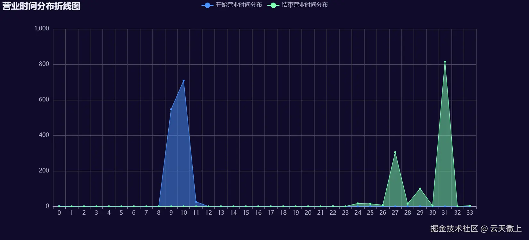Image resolution: width=529 pixels, height=240 pixels.
Task: Toggle the 结束营业时间分布 legend series
Action: click(x=298, y=5)
